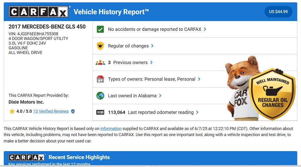Click the gold star rating icon
This screenshot has height=167, width=301.
[x=12, y=111]
